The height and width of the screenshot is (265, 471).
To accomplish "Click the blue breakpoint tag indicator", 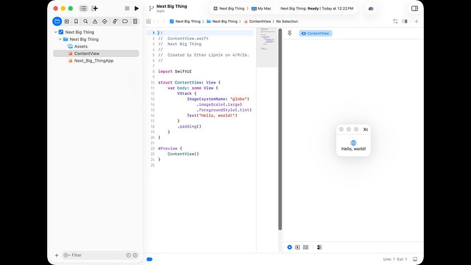I will [x=150, y=259].
